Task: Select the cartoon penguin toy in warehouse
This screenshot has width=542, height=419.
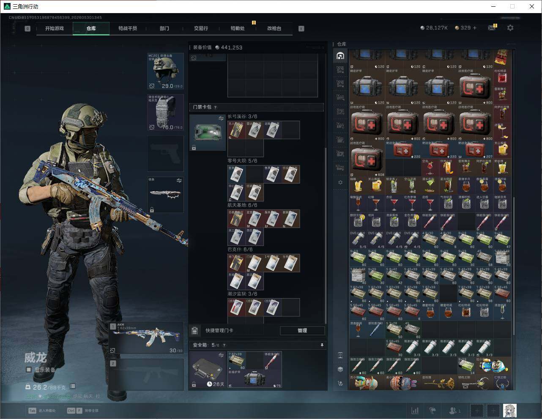Action: tap(493, 366)
